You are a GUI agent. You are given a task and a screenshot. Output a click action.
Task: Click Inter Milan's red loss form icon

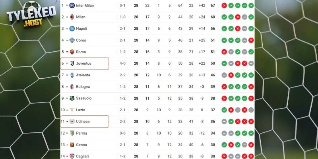click(x=224, y=6)
